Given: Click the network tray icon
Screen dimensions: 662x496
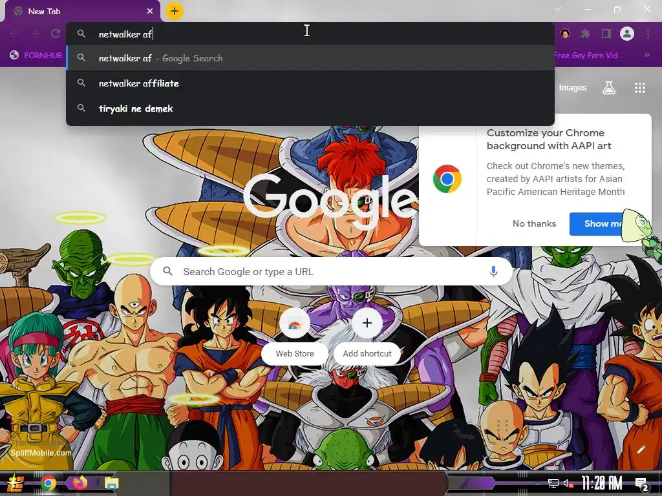Looking at the screenshot, I should (553, 483).
